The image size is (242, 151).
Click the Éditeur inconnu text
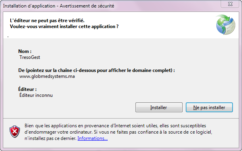36,95
